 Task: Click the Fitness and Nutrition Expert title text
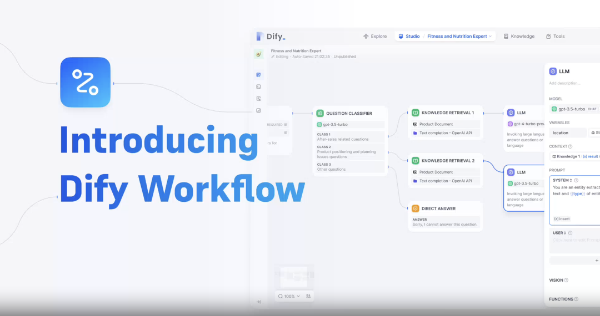point(296,51)
